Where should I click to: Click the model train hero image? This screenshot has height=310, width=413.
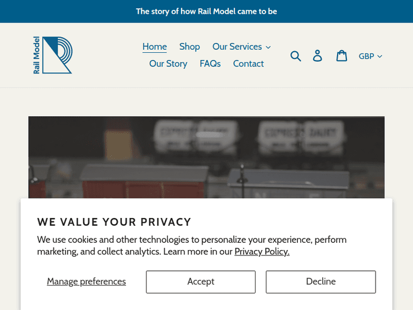(x=206, y=157)
